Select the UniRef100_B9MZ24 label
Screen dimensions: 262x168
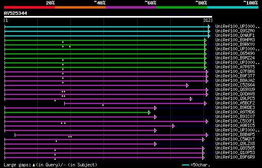[x=235, y=58]
